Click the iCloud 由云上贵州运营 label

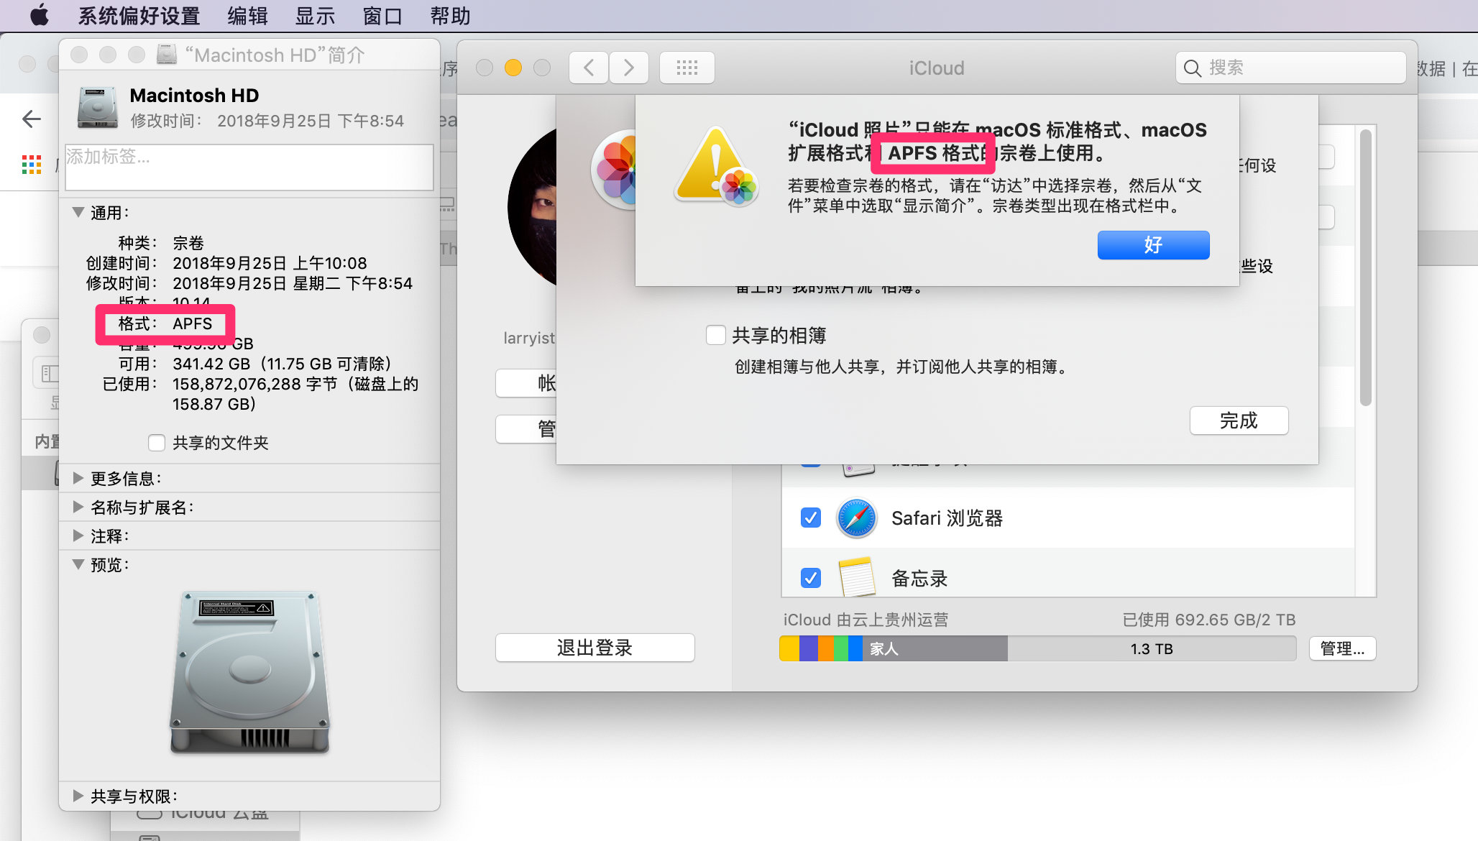(866, 620)
